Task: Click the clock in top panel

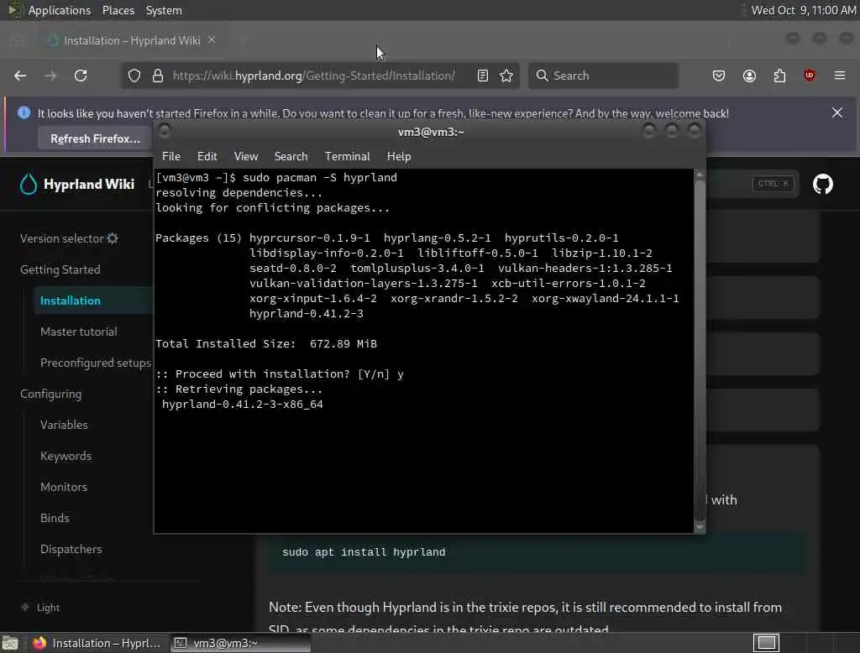Action: click(x=804, y=10)
